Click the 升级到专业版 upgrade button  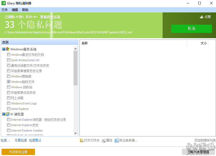click(x=18, y=152)
